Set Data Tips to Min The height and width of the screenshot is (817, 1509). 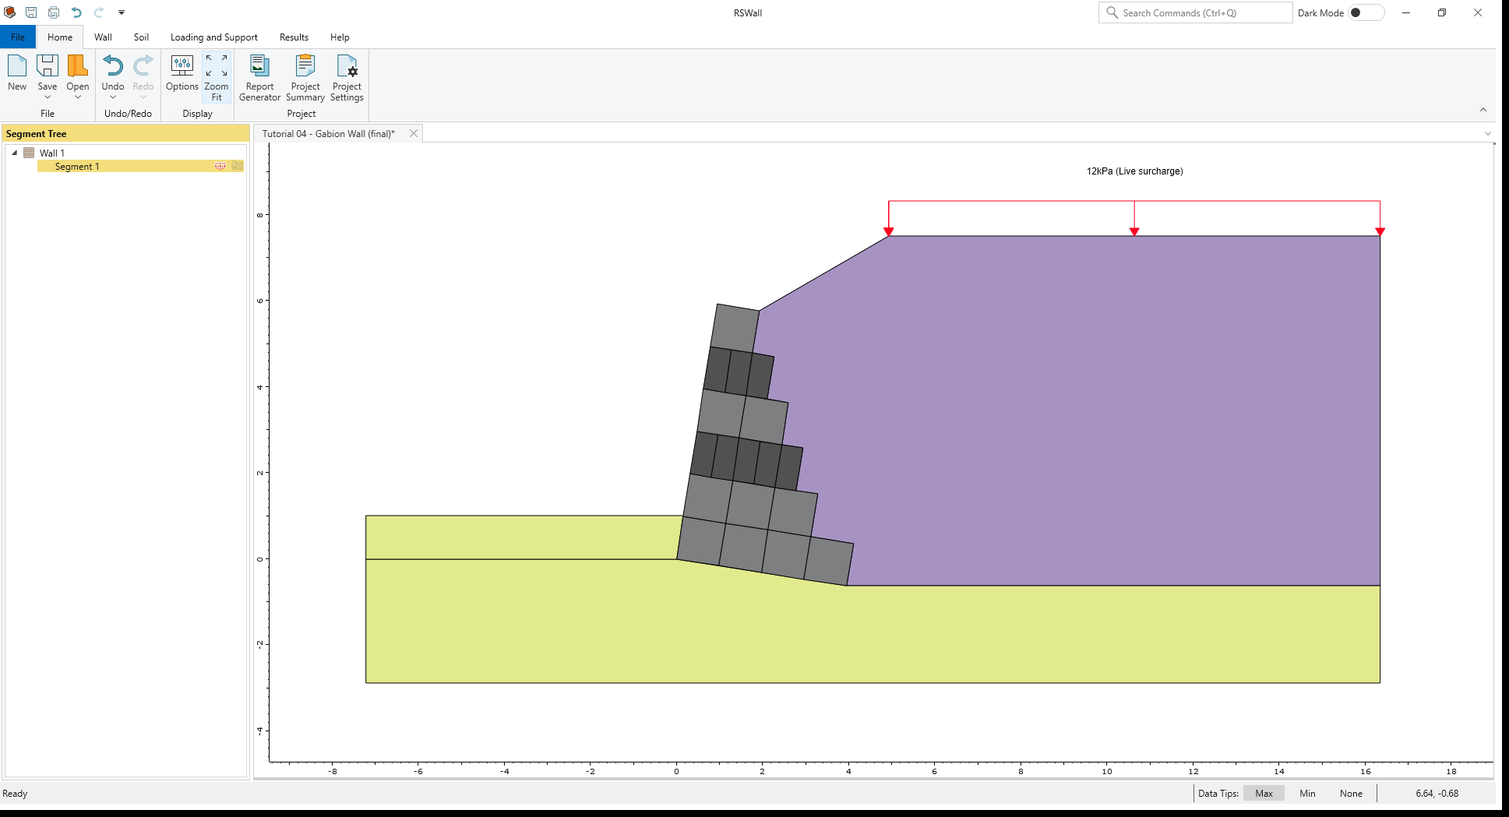[x=1307, y=793]
